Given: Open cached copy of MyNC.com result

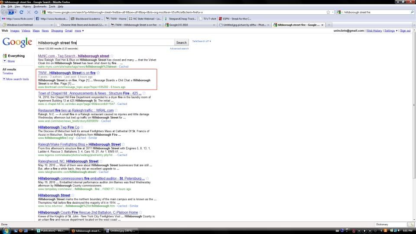Looking at the screenshot, I should [x=123, y=67].
